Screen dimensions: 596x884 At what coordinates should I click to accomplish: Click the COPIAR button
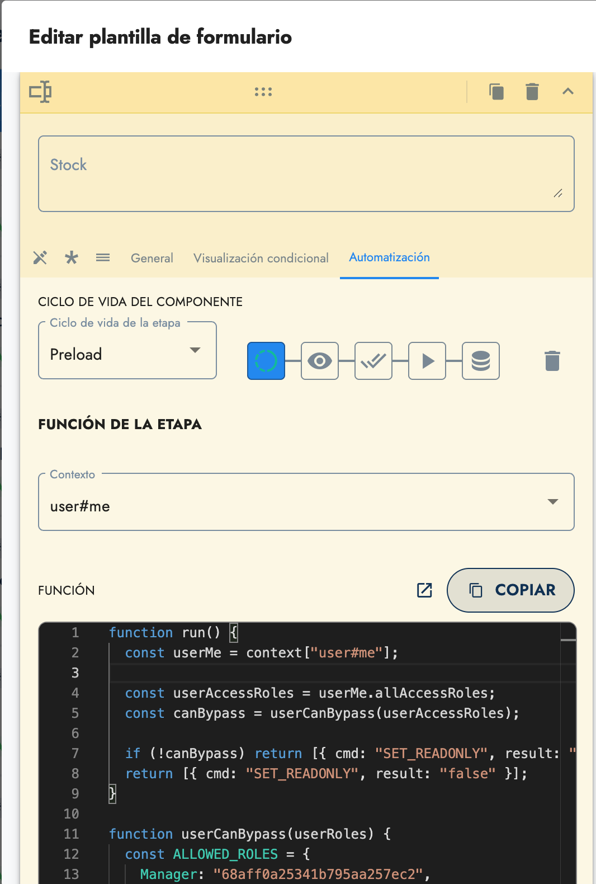pyautogui.click(x=510, y=590)
